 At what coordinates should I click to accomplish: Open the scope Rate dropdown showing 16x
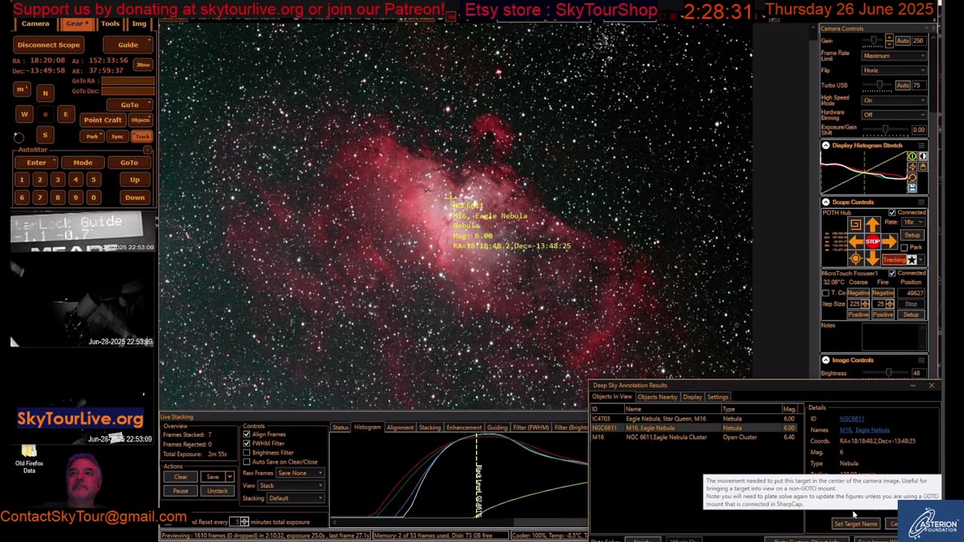[x=914, y=222]
